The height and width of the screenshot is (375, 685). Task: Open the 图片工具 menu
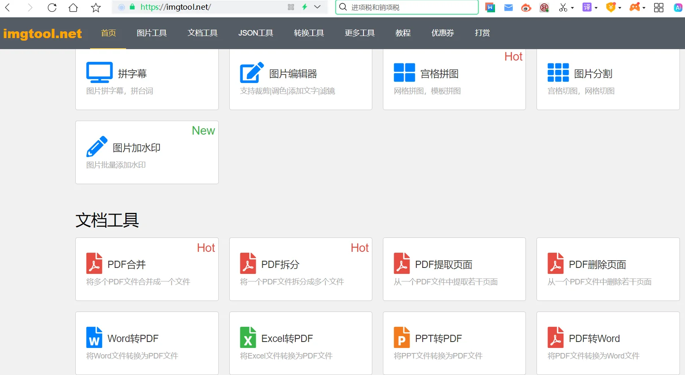click(x=152, y=33)
